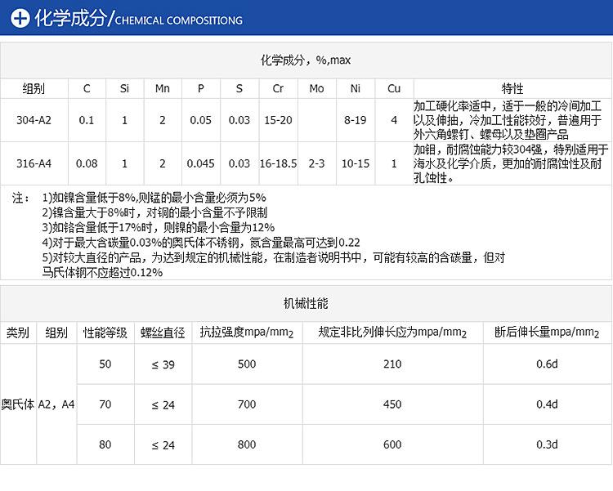Click the 奥氏体 category cell
The height and width of the screenshot is (491, 613).
(17, 404)
